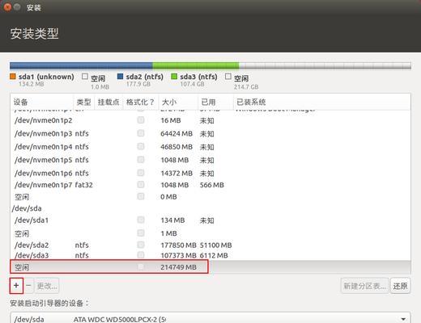
Task: Sort by the 大小 column header
Action: pos(178,102)
